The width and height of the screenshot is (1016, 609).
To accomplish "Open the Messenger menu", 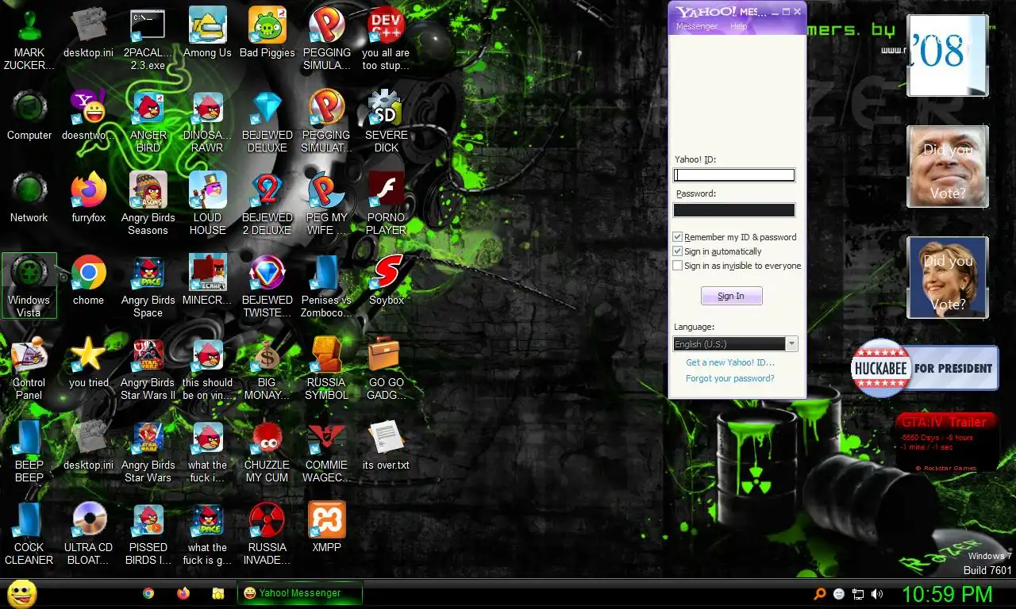I will (696, 26).
